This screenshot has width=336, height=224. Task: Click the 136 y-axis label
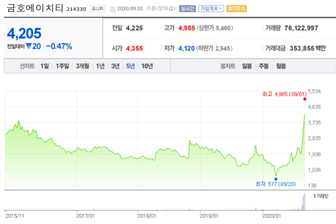pyautogui.click(x=312, y=186)
